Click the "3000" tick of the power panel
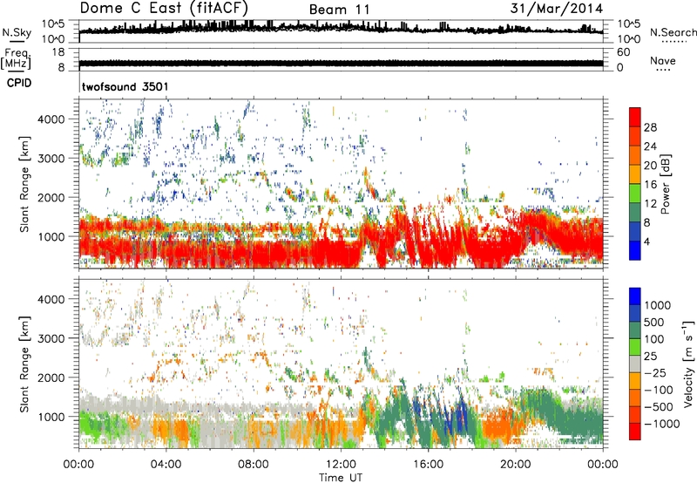 [51, 159]
